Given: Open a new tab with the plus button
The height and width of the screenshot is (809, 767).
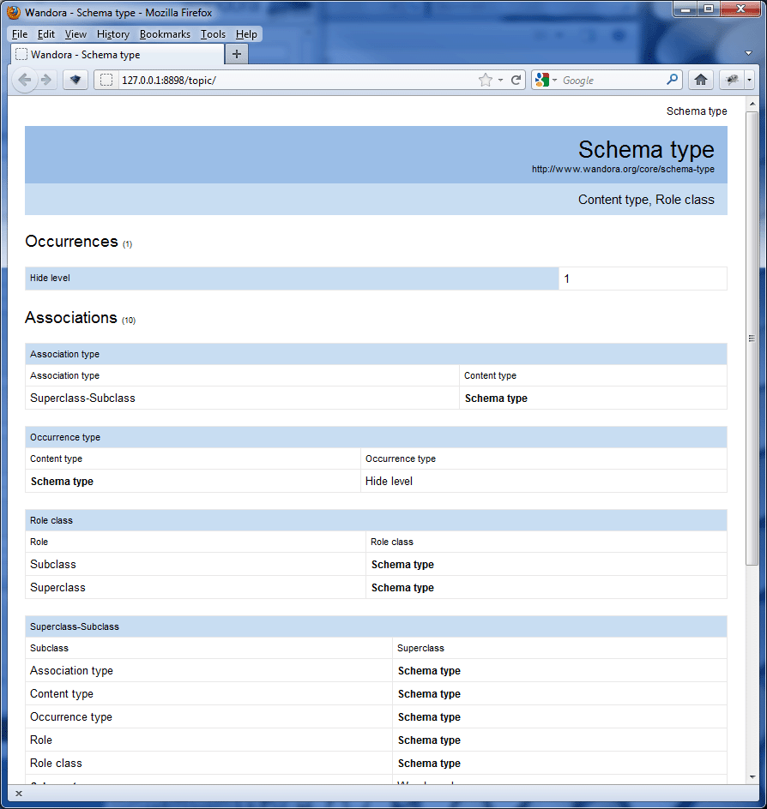Looking at the screenshot, I should (236, 52).
